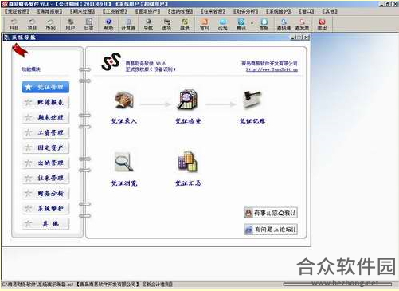Select 出纳管理 module button in left panel

(45, 163)
